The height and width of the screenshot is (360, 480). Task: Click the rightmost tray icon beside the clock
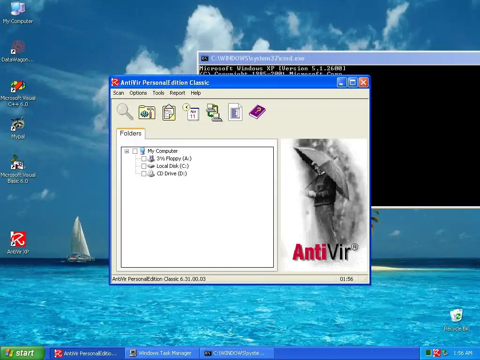tap(445, 353)
